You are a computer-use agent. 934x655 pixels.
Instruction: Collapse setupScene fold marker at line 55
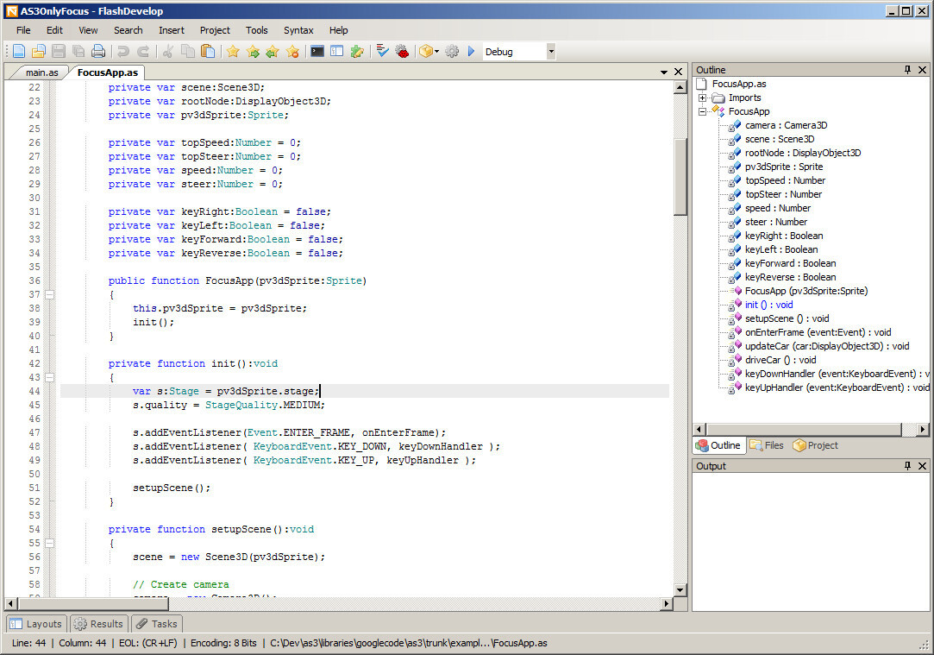coord(49,543)
